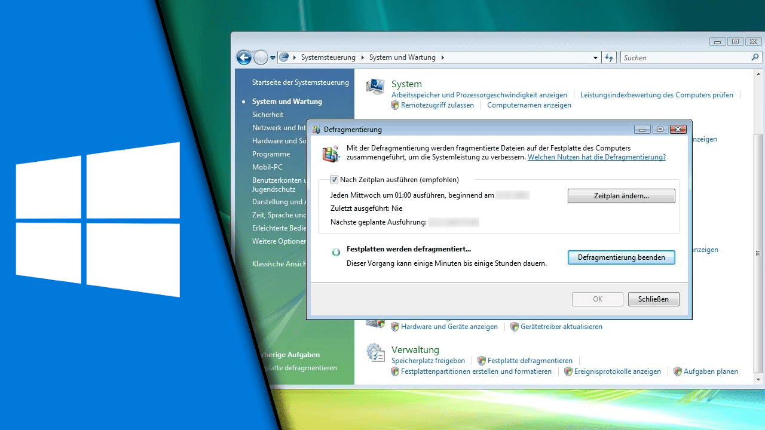Open Aufgaben planen link

tap(711, 371)
